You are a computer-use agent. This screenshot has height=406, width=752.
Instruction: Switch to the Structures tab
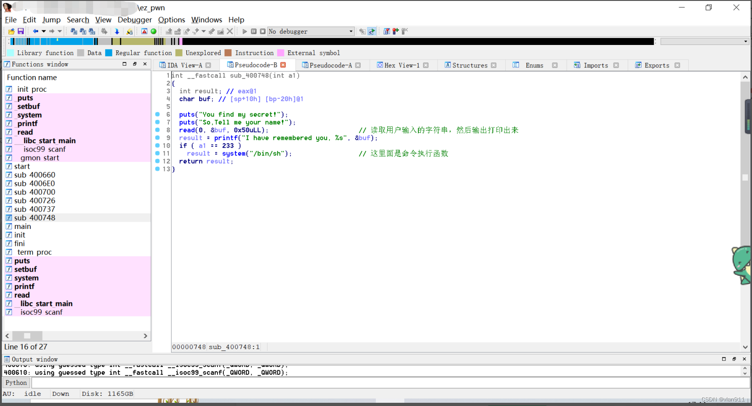[470, 65]
